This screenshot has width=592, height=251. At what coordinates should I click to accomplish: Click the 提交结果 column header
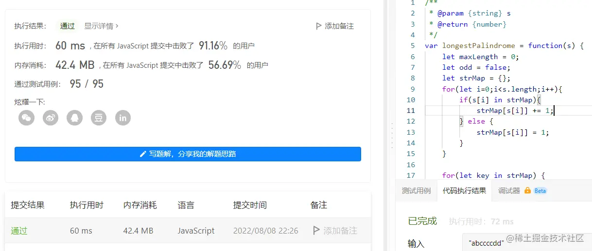[28, 205]
